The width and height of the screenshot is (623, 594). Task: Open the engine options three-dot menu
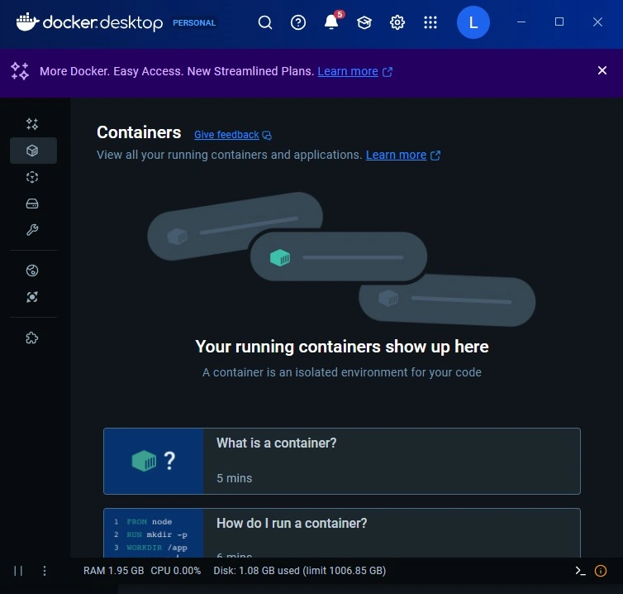45,571
